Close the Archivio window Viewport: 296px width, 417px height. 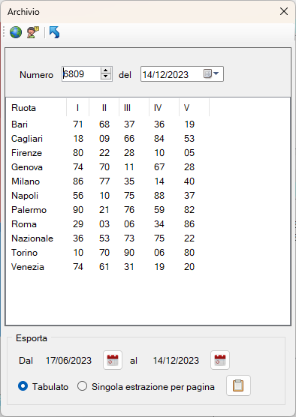[284, 11]
